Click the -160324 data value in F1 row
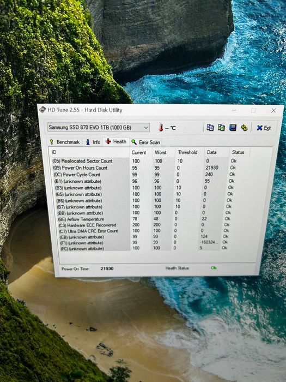 [x=209, y=242]
